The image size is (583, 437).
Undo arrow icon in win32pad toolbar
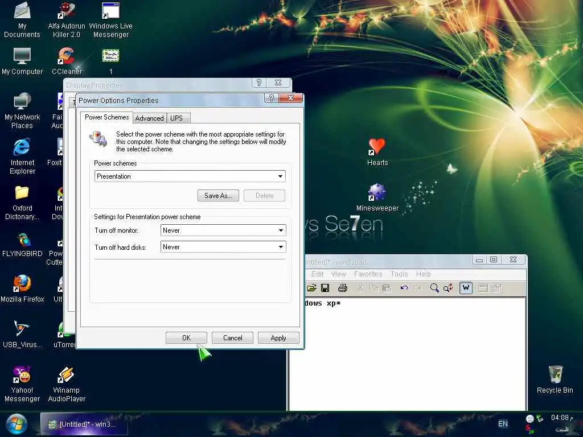tap(404, 288)
